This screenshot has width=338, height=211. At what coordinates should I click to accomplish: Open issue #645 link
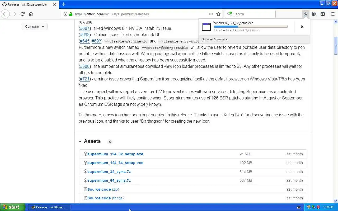85,41
